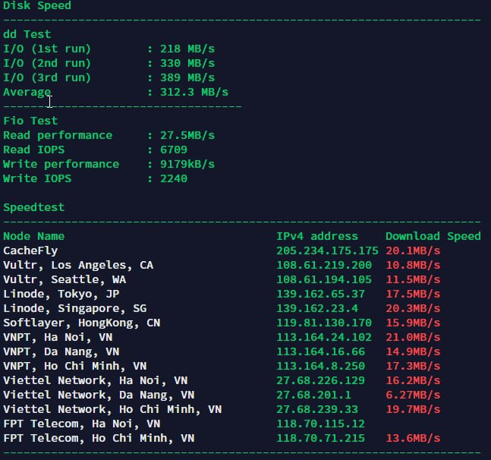Click FPT Telecom Ha Noi IP 118.70.115.12
This screenshot has width=491, height=460.
click(x=320, y=424)
